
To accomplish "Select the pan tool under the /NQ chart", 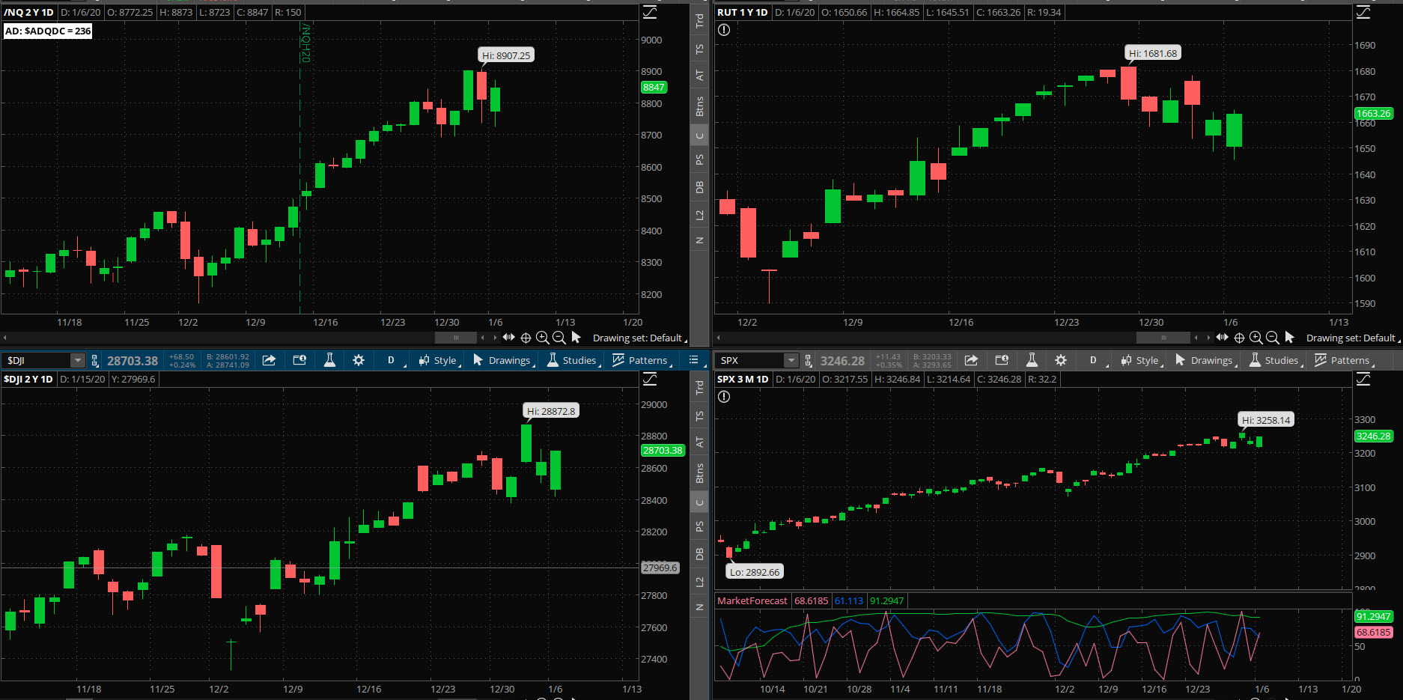I will [x=509, y=338].
